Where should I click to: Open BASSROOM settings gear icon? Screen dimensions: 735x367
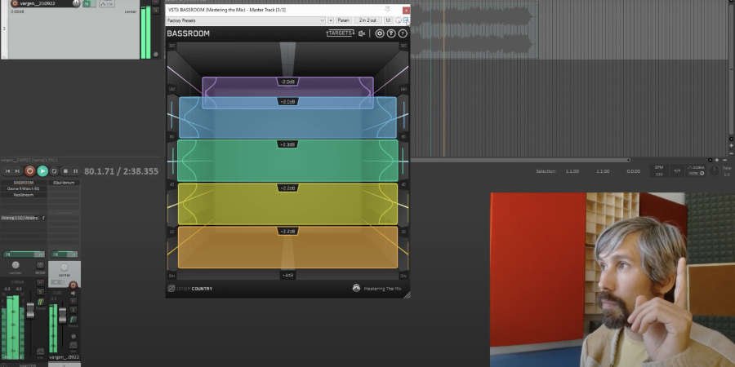(x=380, y=33)
